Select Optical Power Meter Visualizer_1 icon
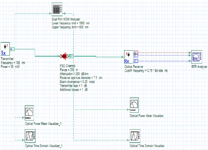208x150 pixels. (29, 113)
